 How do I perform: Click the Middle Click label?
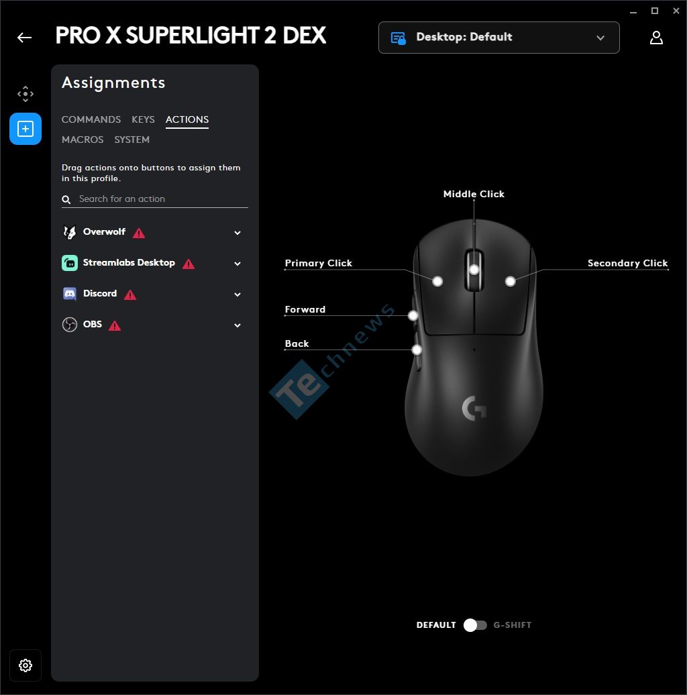coord(474,194)
